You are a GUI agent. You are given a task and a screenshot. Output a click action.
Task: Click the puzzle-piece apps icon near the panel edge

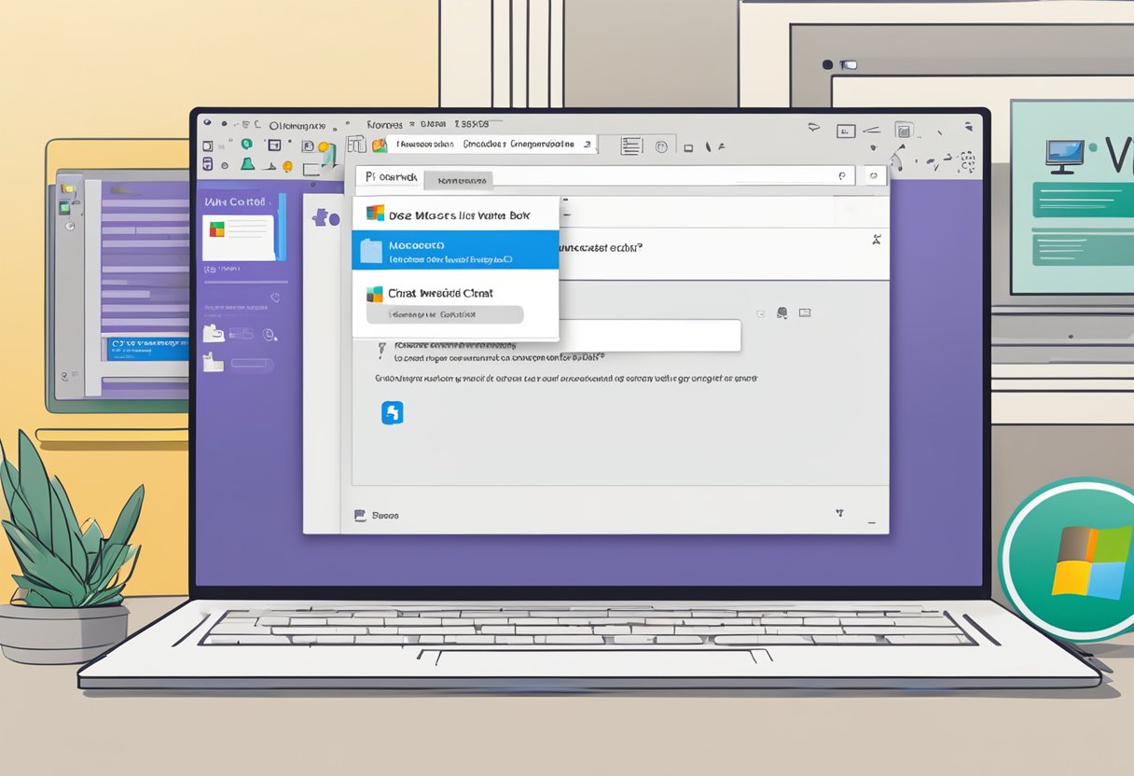point(322,216)
